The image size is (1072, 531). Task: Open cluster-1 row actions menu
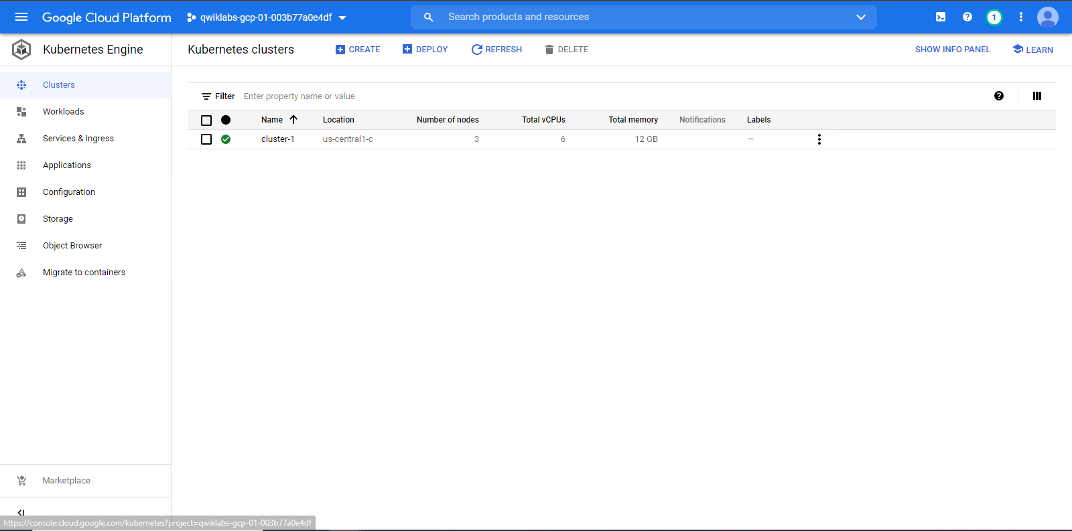tap(819, 139)
